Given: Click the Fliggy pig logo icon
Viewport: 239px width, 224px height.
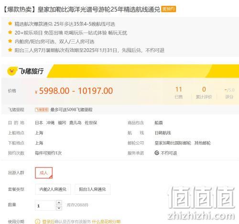Looking at the screenshot, I should click(x=12, y=71).
